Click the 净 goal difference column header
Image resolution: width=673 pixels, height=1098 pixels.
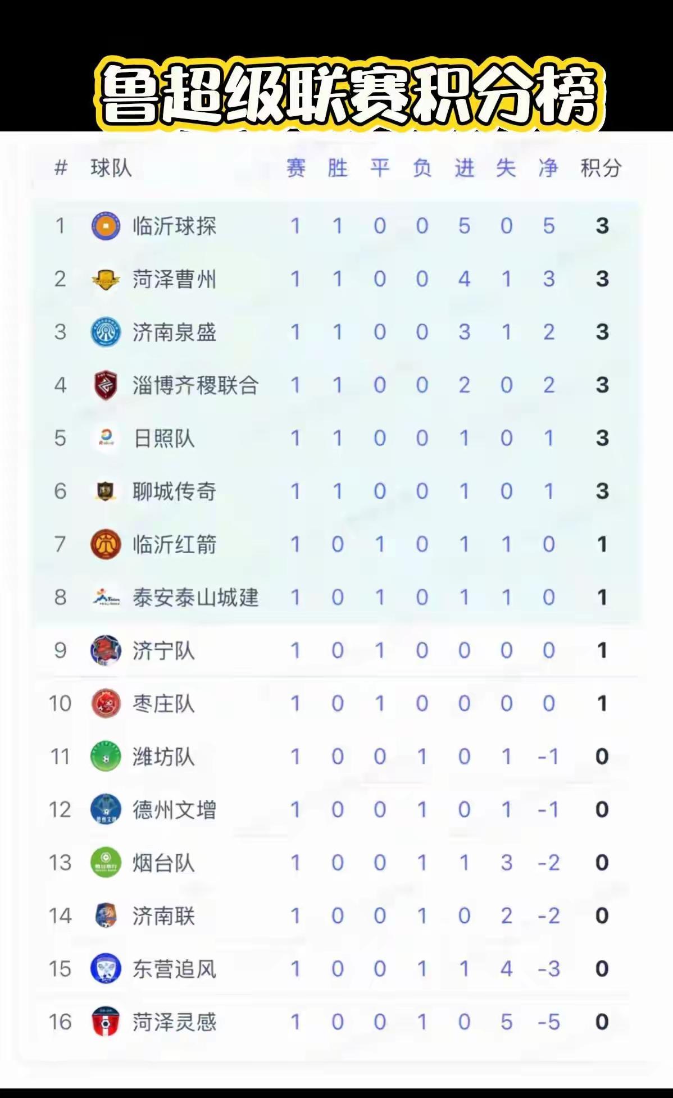click(x=548, y=168)
